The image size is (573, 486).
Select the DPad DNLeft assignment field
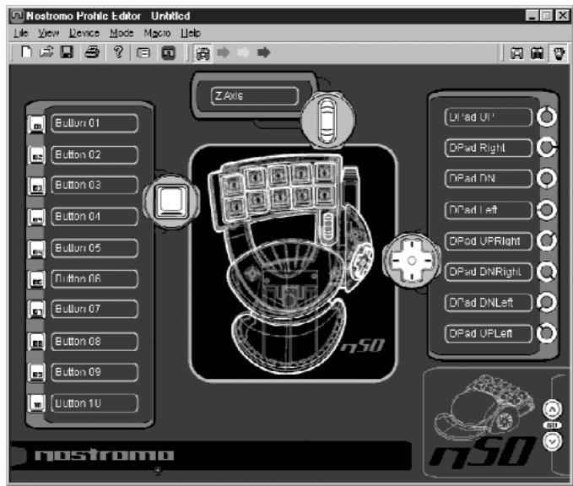(489, 303)
